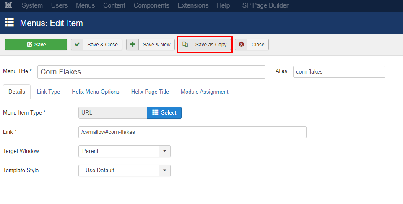Click the red X Close icon
Screen dimensions: 403x204
coord(241,44)
